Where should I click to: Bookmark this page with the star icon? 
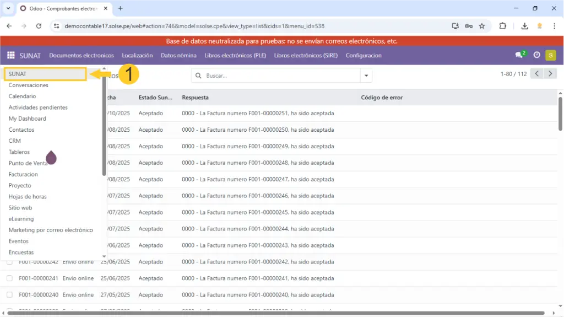pyautogui.click(x=482, y=26)
